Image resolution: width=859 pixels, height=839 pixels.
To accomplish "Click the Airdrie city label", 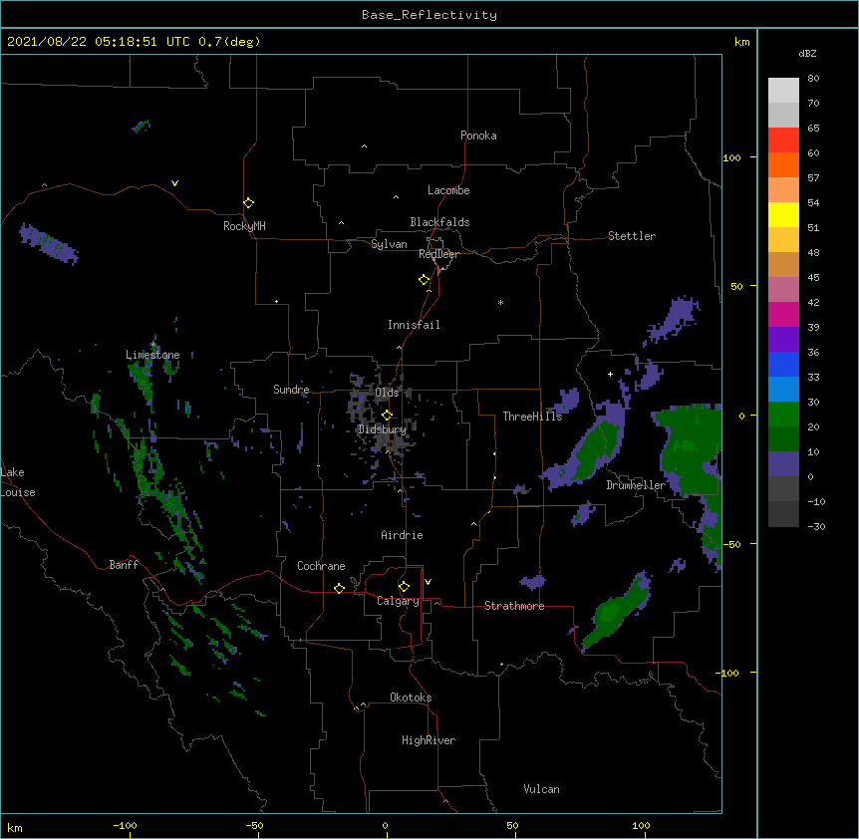I will [403, 535].
